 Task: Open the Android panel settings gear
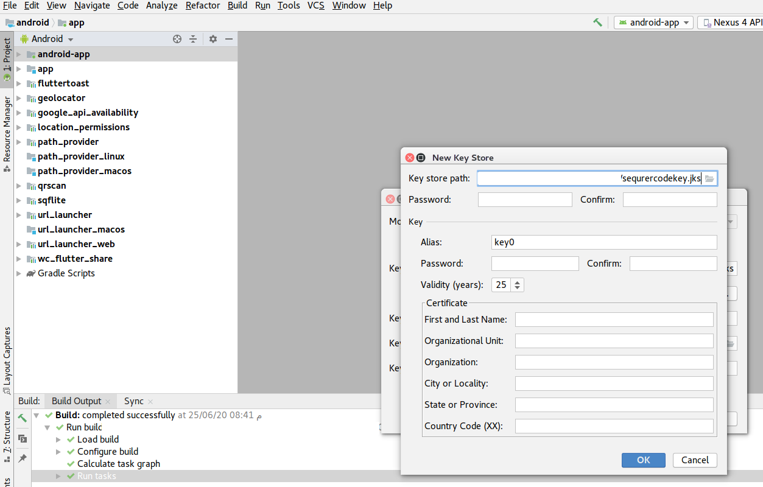point(212,38)
